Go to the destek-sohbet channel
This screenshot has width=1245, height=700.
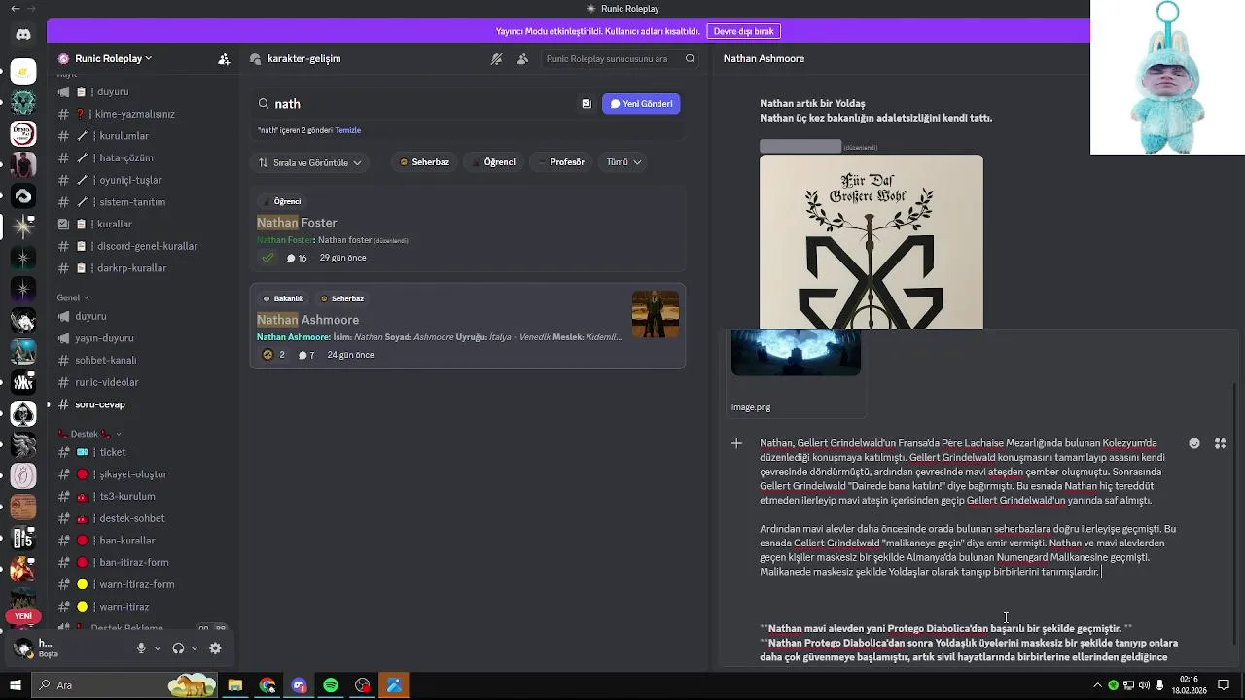point(132,518)
